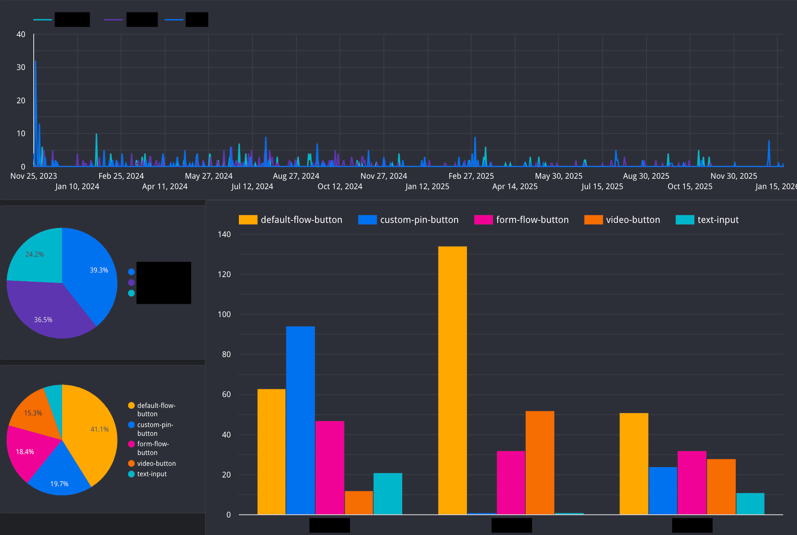Click the 140 value on bar chart axis
The width and height of the screenshot is (797, 535).
pyautogui.click(x=224, y=234)
